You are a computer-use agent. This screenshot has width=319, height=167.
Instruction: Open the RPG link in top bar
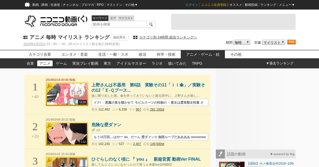tap(100, 5)
